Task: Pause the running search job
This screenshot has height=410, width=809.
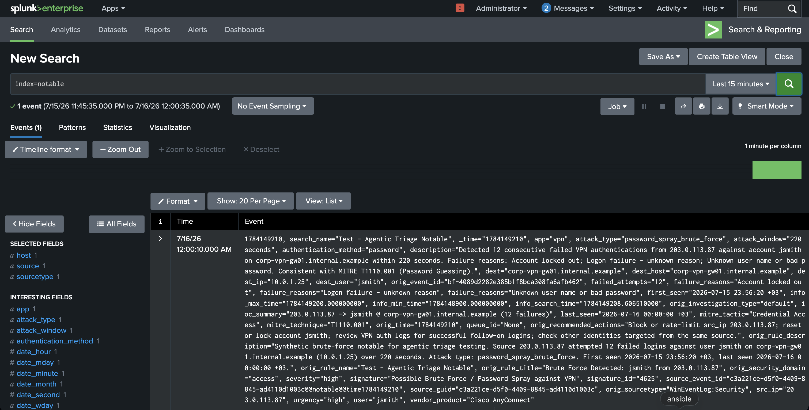Action: [x=644, y=106]
